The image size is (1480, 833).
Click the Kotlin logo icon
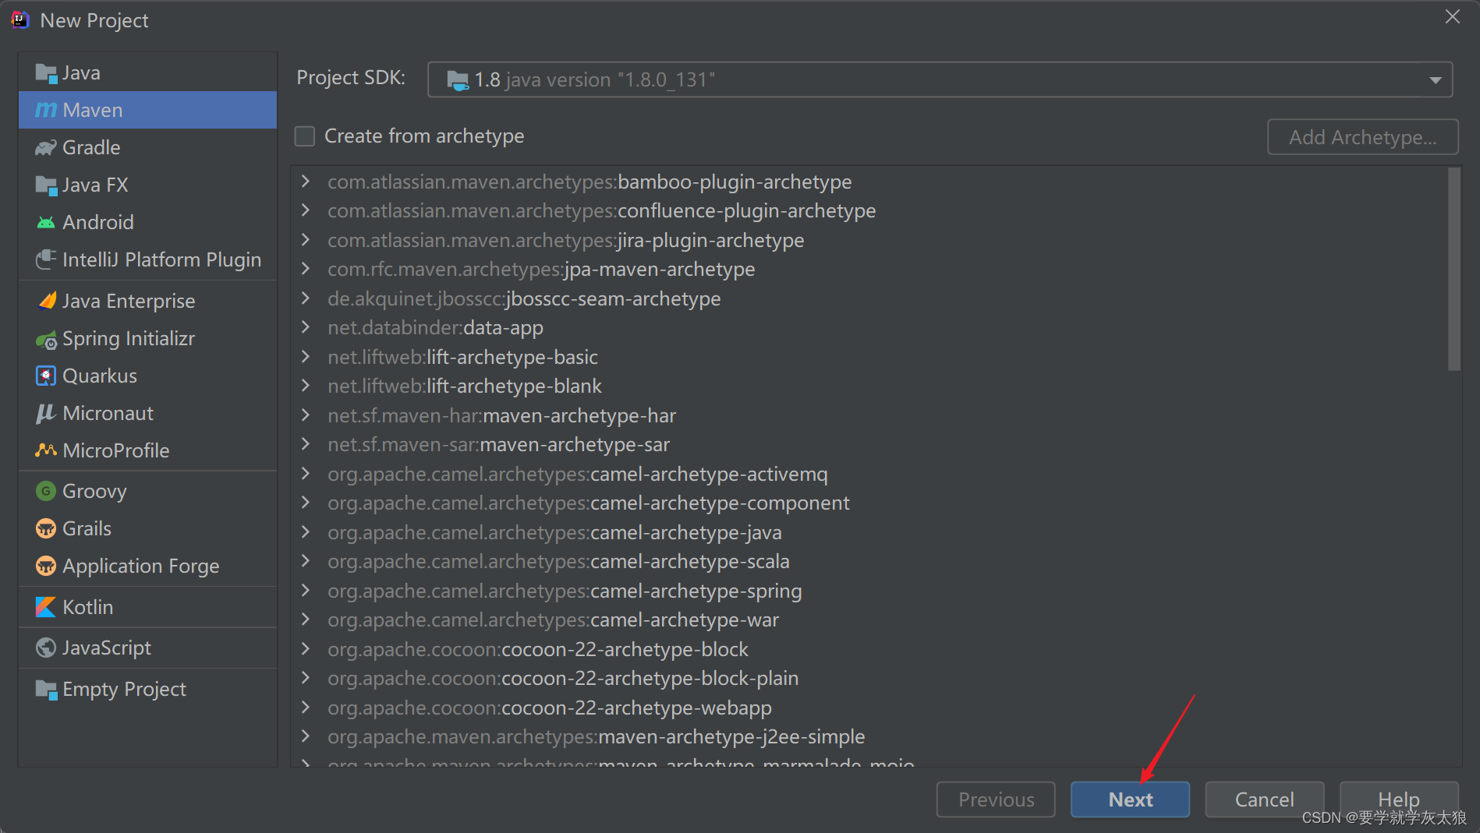click(46, 607)
